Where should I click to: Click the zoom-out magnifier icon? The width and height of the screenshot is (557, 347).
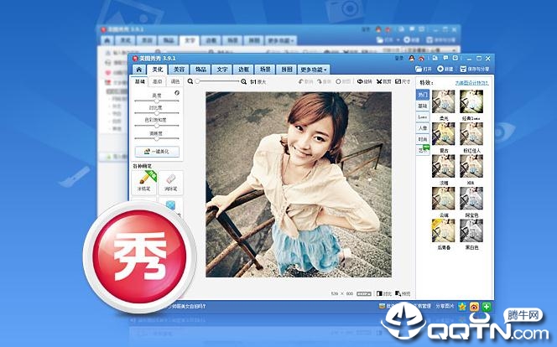pos(191,82)
